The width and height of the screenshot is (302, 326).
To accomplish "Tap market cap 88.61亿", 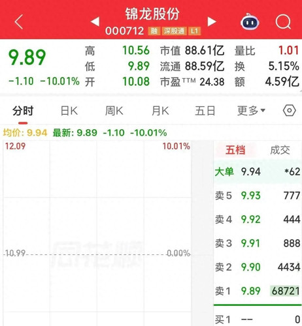I will coord(205,50).
